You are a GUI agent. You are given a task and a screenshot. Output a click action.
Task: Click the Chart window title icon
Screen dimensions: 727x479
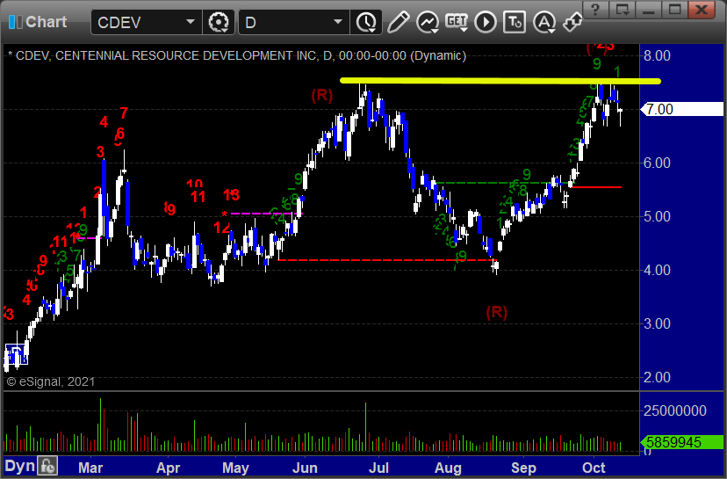click(15, 22)
